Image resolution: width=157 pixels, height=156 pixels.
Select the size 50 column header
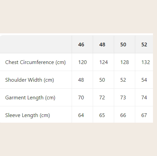pyautogui.click(x=123, y=45)
